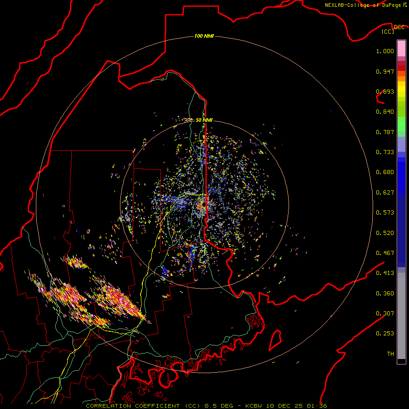Click the 0.787 legend value
409x409 pixels.
pyautogui.click(x=385, y=132)
